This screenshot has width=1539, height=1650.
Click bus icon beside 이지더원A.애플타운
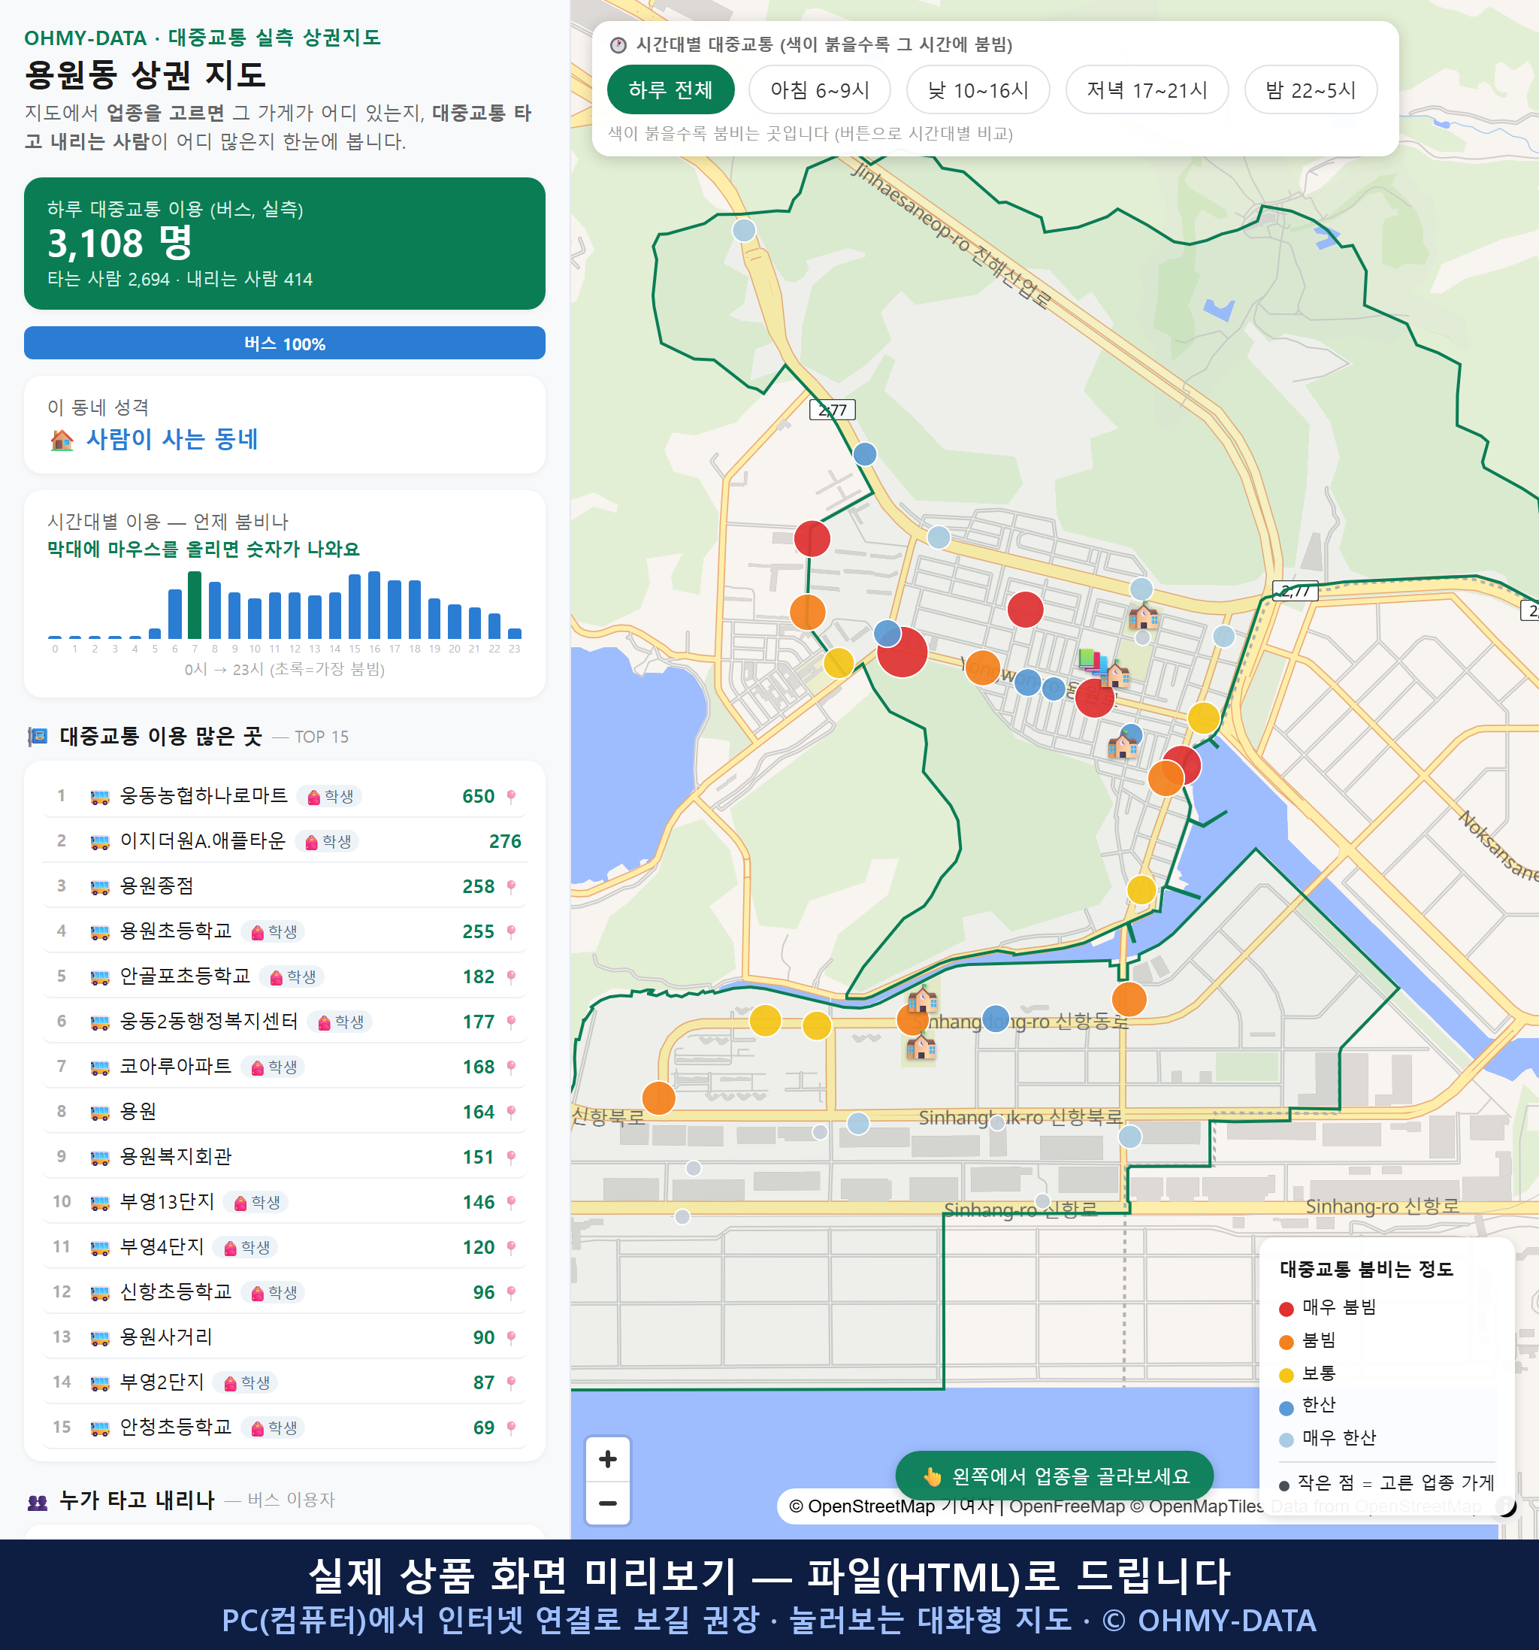(99, 842)
